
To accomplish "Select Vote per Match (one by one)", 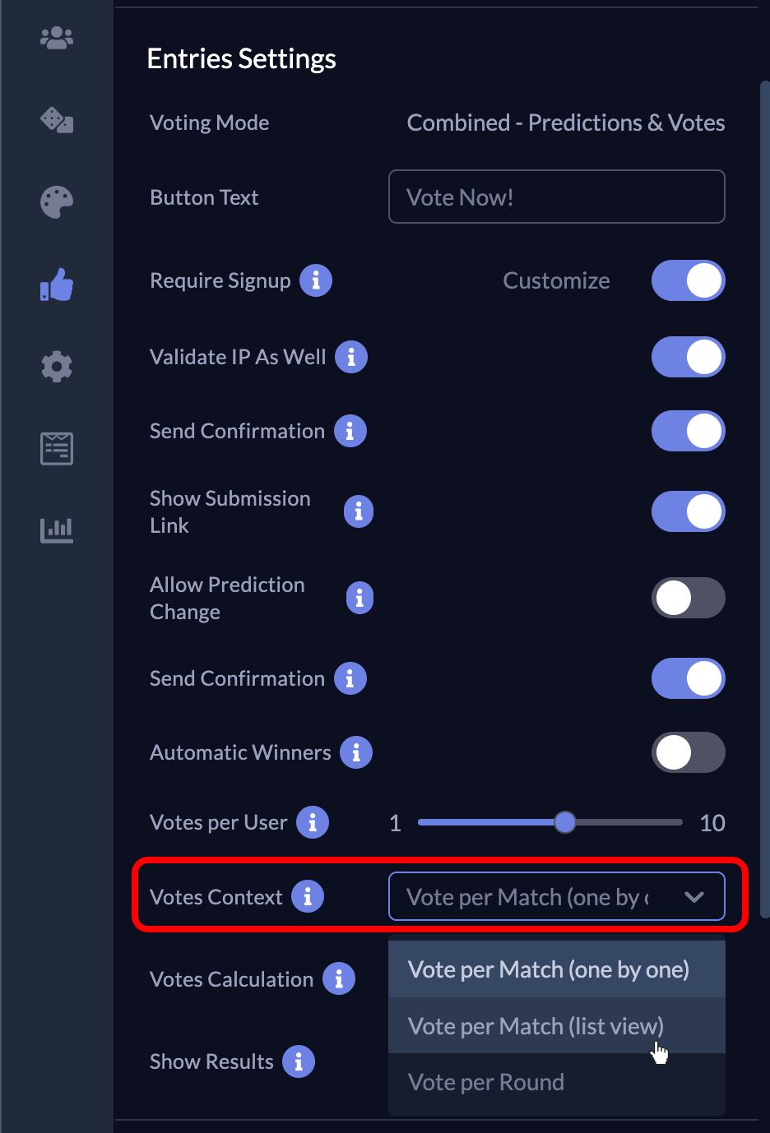I will click(548, 970).
